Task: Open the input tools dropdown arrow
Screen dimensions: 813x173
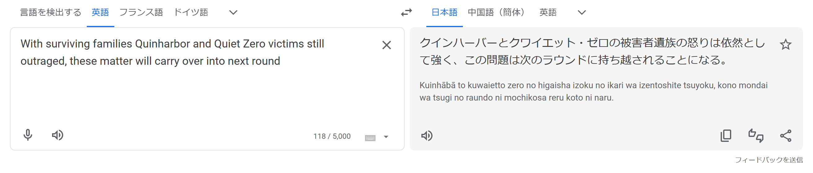Action: tap(386, 137)
